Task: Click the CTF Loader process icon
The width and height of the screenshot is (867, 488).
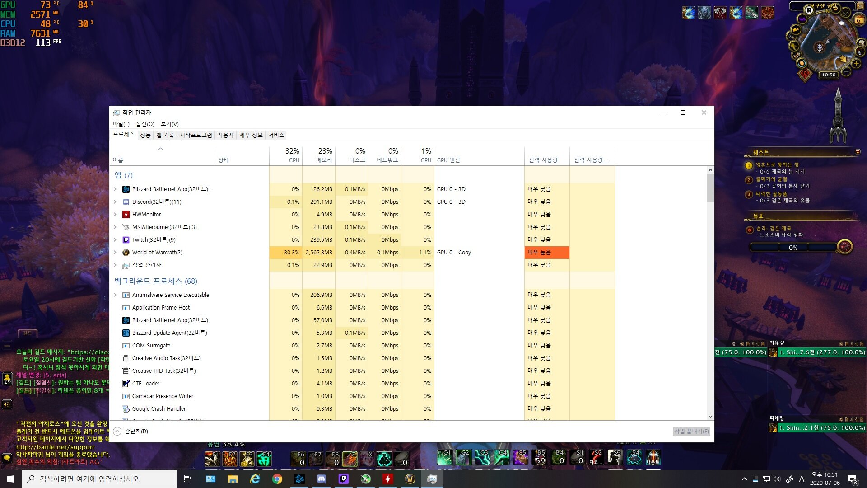Action: [126, 384]
